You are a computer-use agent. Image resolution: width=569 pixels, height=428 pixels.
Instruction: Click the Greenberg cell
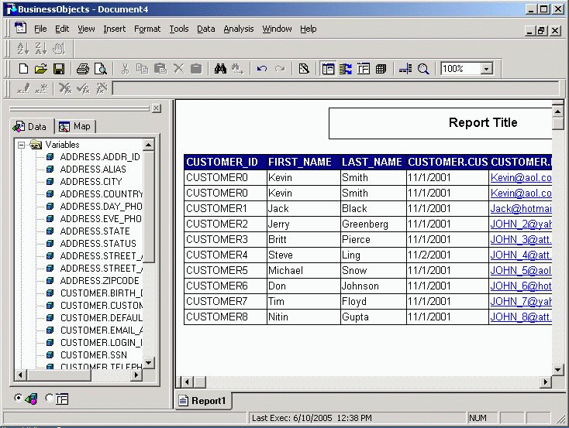[x=373, y=224]
